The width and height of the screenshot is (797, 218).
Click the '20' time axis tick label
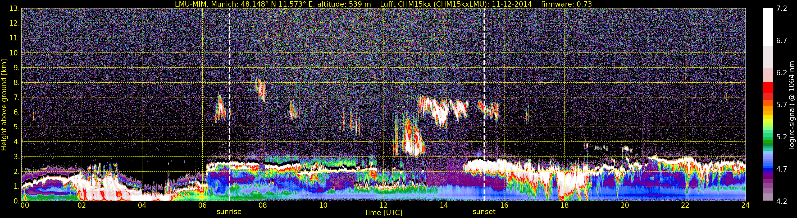(625, 206)
